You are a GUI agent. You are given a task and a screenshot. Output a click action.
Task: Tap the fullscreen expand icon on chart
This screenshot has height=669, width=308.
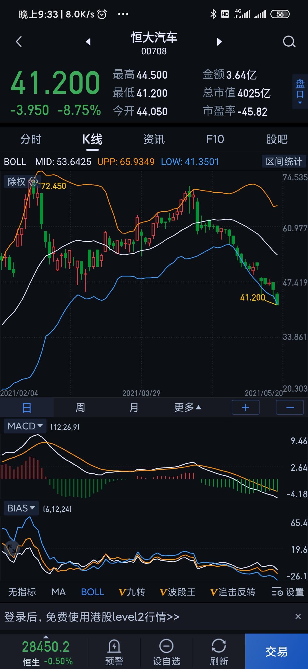12,548
